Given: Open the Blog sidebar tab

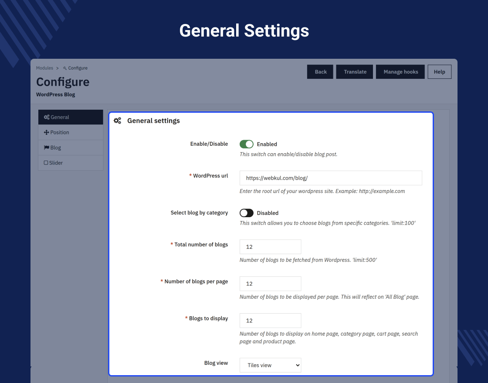Looking at the screenshot, I should click(x=71, y=148).
